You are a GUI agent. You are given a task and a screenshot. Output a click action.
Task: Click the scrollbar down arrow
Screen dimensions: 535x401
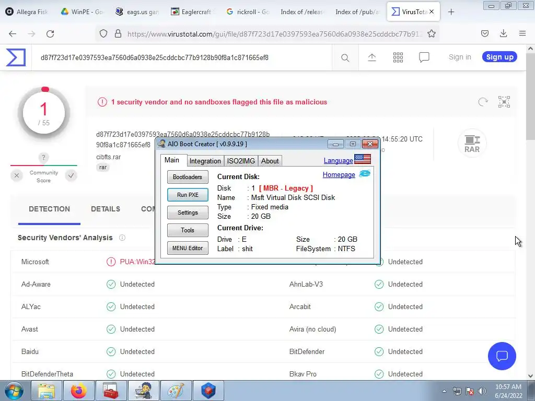pyautogui.click(x=530, y=376)
